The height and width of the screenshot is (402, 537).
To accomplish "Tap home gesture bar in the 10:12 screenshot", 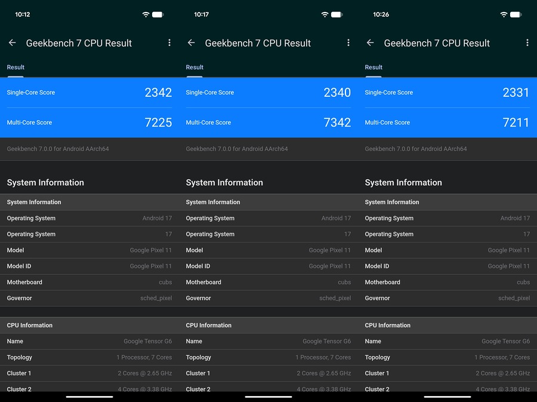I will click(x=89, y=397).
